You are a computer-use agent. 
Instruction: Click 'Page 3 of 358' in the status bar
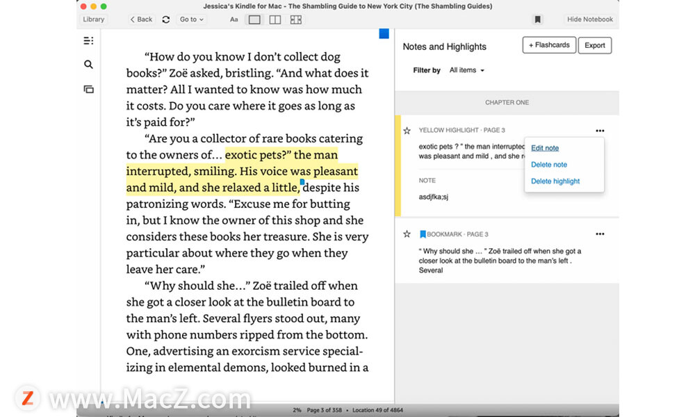coord(325,410)
